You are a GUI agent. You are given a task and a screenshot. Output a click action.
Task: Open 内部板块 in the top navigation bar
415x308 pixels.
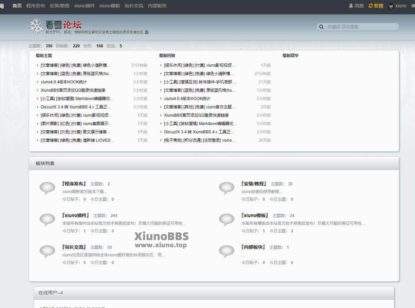pos(157,6)
